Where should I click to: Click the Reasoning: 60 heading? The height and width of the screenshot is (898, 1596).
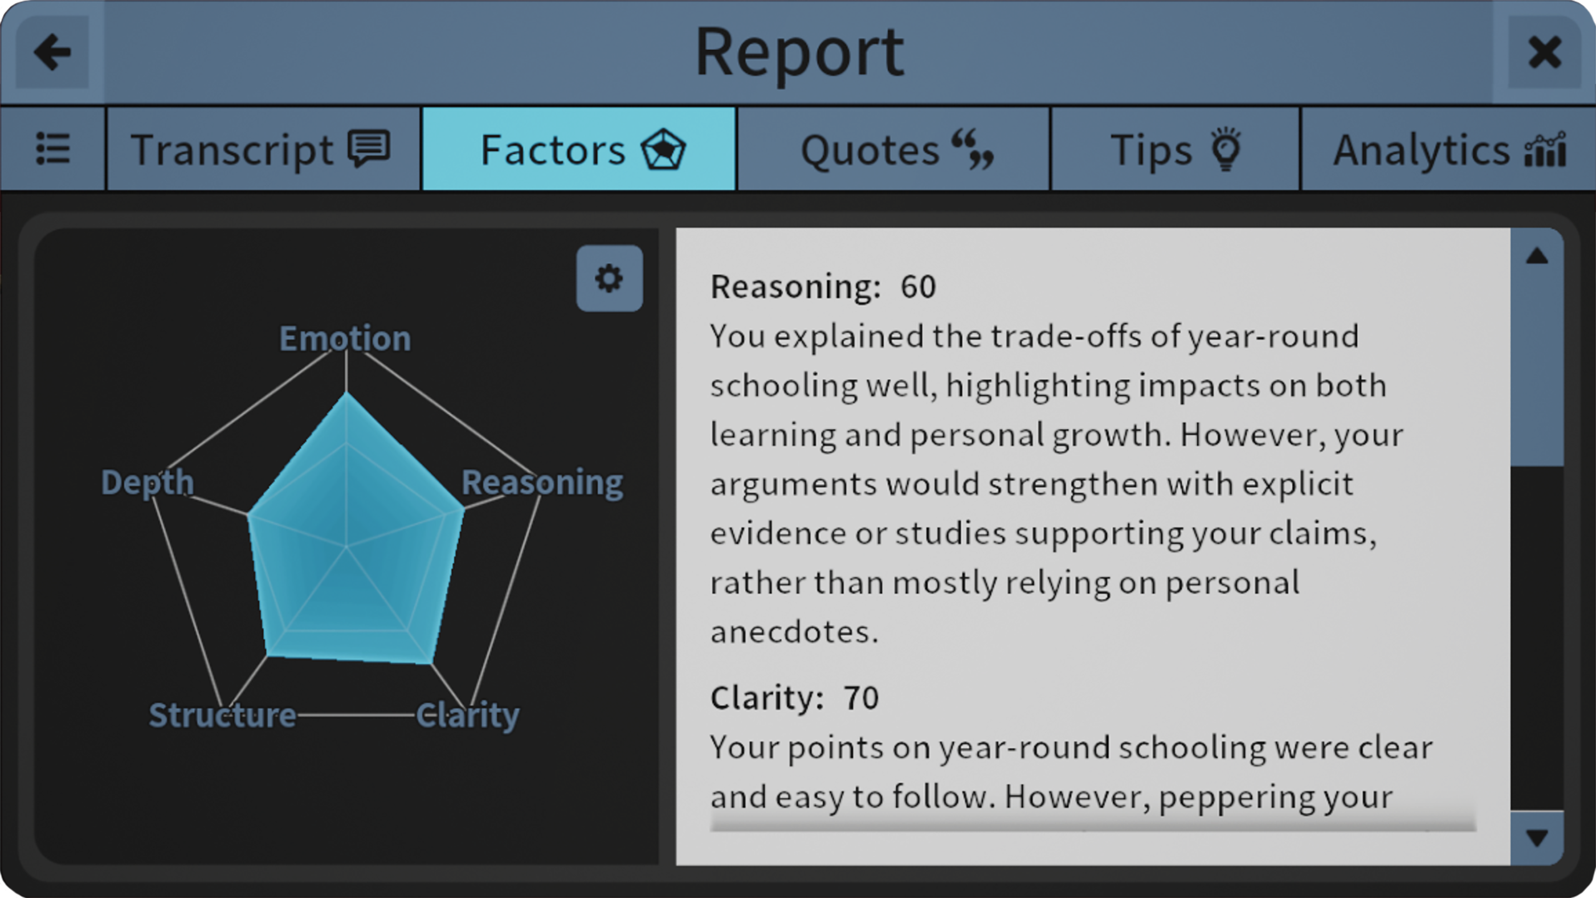pos(823,287)
